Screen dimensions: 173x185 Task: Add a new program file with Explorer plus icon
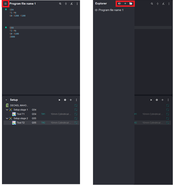(125, 4)
